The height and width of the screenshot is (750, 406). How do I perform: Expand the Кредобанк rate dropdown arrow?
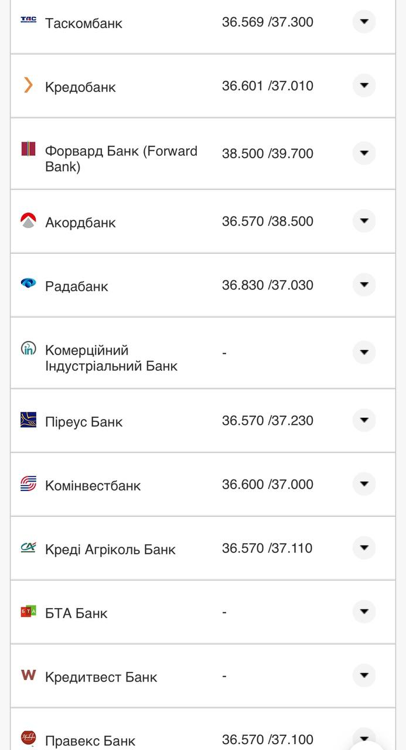click(364, 86)
